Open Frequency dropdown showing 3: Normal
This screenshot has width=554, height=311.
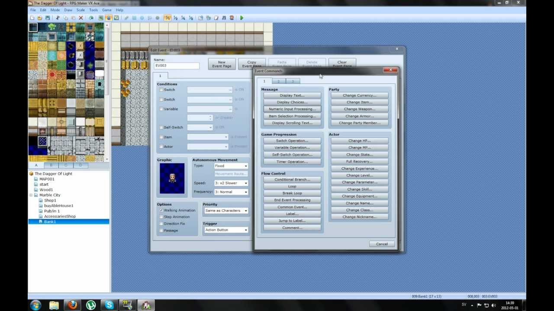point(231,192)
